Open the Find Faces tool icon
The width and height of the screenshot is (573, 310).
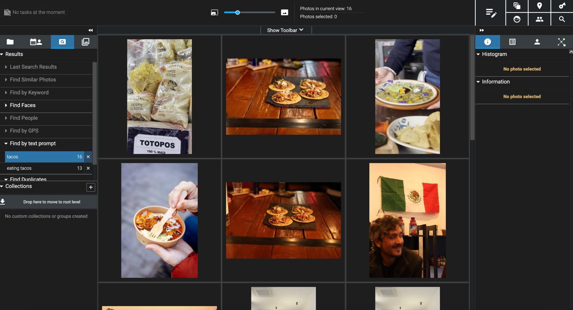[517, 19]
